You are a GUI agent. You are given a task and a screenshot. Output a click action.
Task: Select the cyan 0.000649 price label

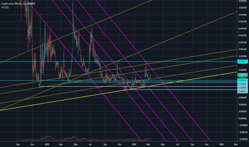point(243,80)
